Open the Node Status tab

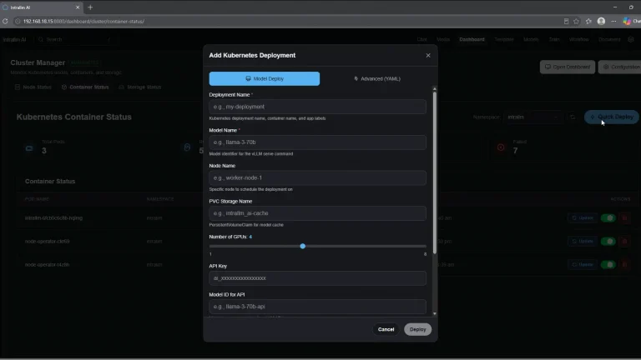pos(33,87)
